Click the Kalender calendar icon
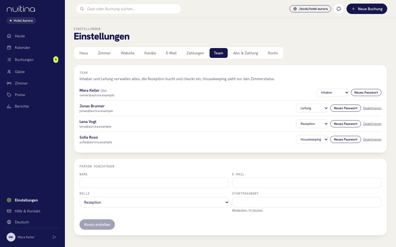This screenshot has width=396, height=247. coord(9,47)
